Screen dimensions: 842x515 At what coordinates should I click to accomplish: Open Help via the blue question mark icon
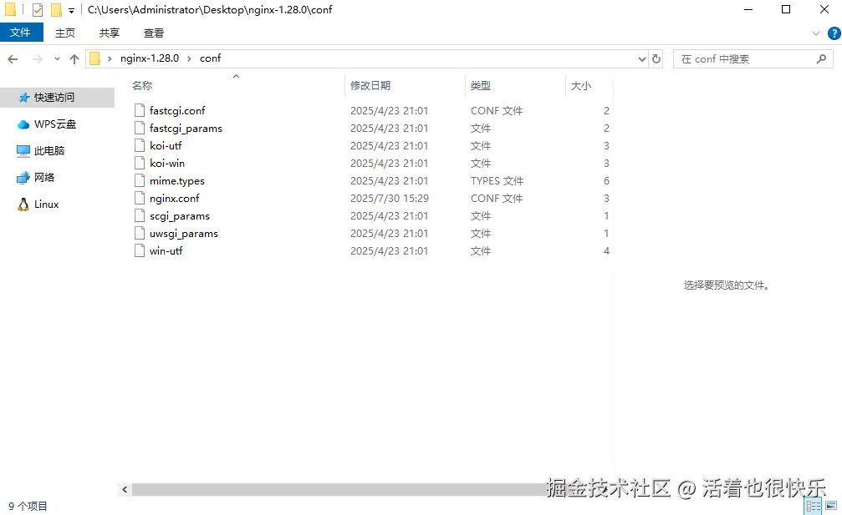point(834,33)
